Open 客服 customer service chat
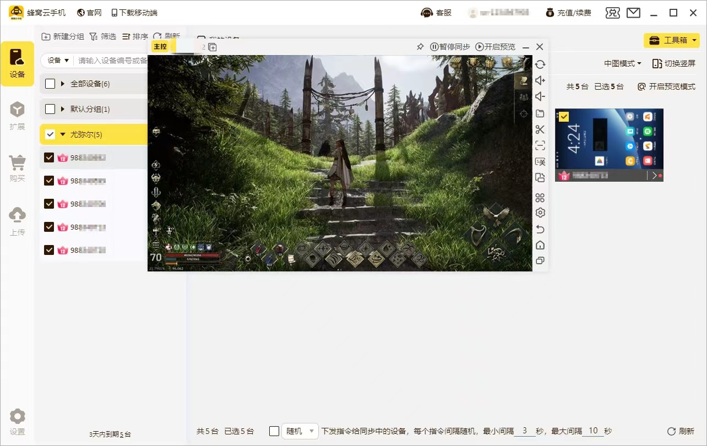 436,13
